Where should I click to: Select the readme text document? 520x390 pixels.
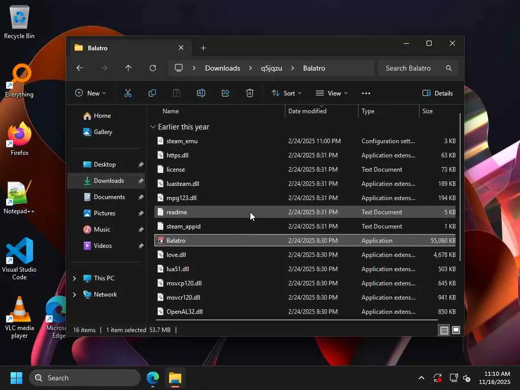(x=305, y=212)
